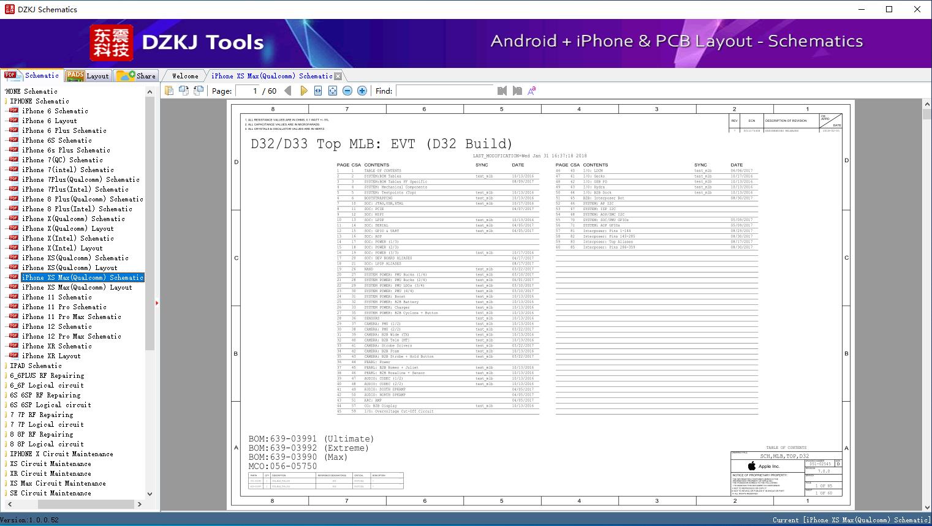Click the PDF icon beside iPhone 6S Schematic
932x526 pixels.
[13, 140]
